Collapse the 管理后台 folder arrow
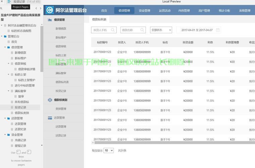The image size is (255, 168). pos(2,36)
